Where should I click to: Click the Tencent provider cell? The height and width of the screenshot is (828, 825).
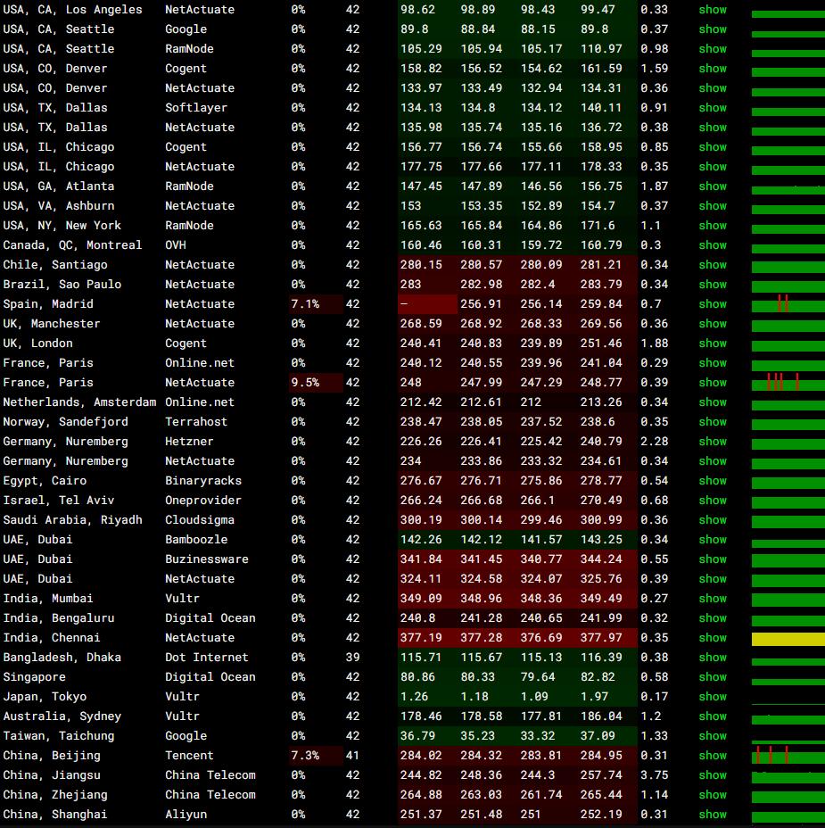click(x=189, y=755)
